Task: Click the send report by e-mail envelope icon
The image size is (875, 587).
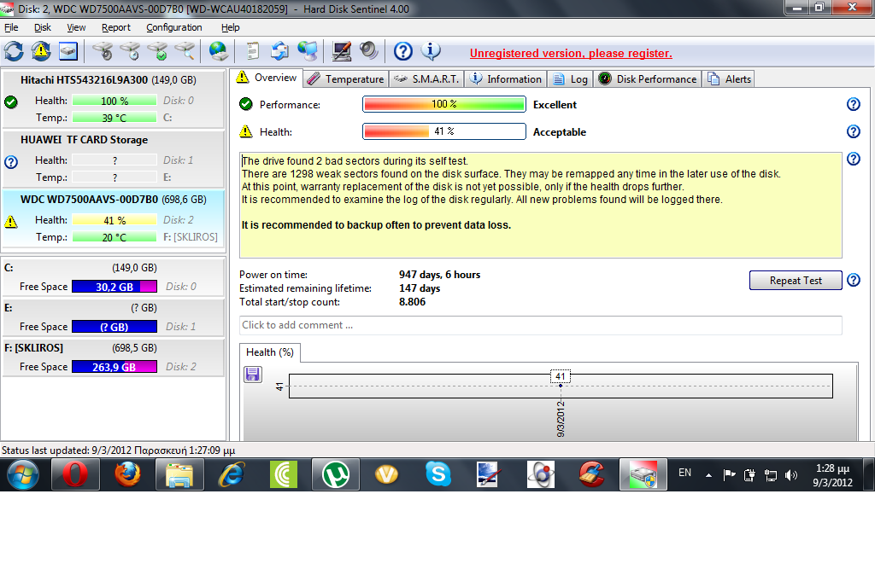Action: click(279, 51)
